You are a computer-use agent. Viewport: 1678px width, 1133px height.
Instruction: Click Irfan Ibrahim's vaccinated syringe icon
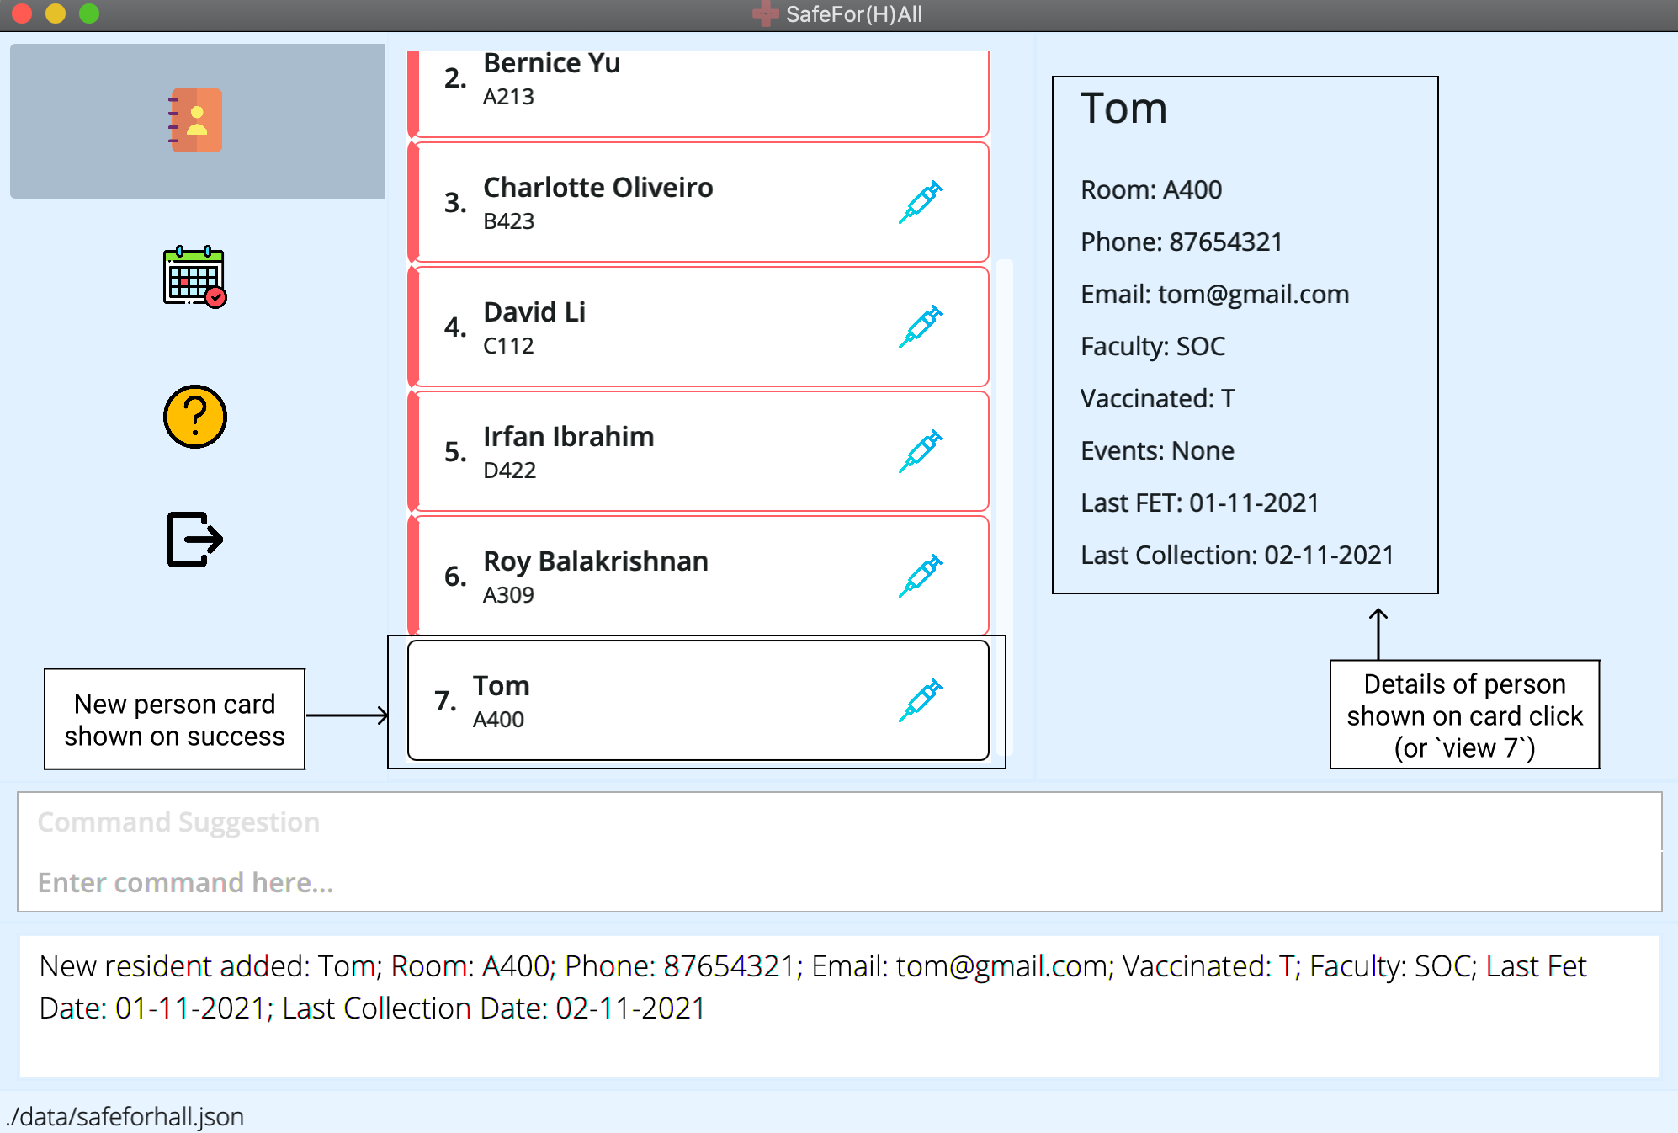(920, 451)
